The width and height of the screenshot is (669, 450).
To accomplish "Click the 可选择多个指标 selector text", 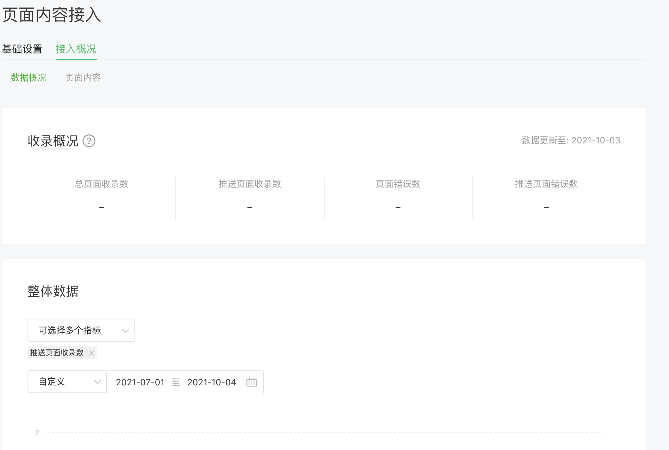I will 70,330.
